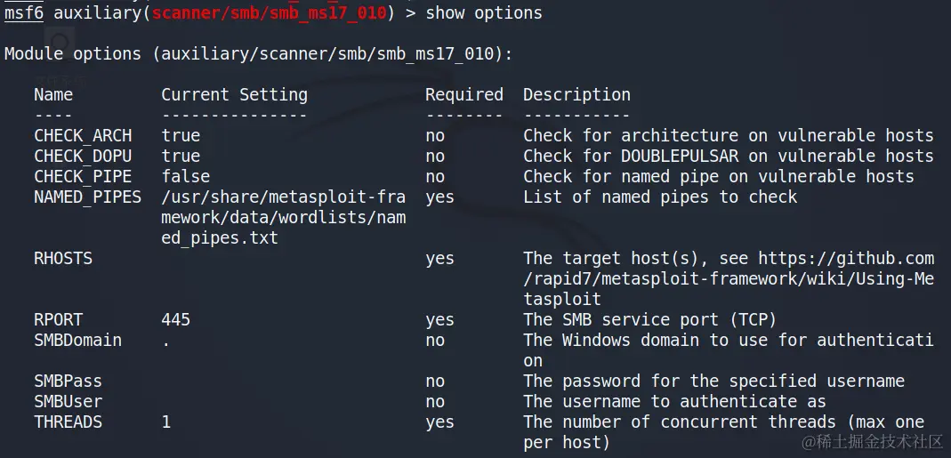Click the SMBPass option name

coord(68,381)
